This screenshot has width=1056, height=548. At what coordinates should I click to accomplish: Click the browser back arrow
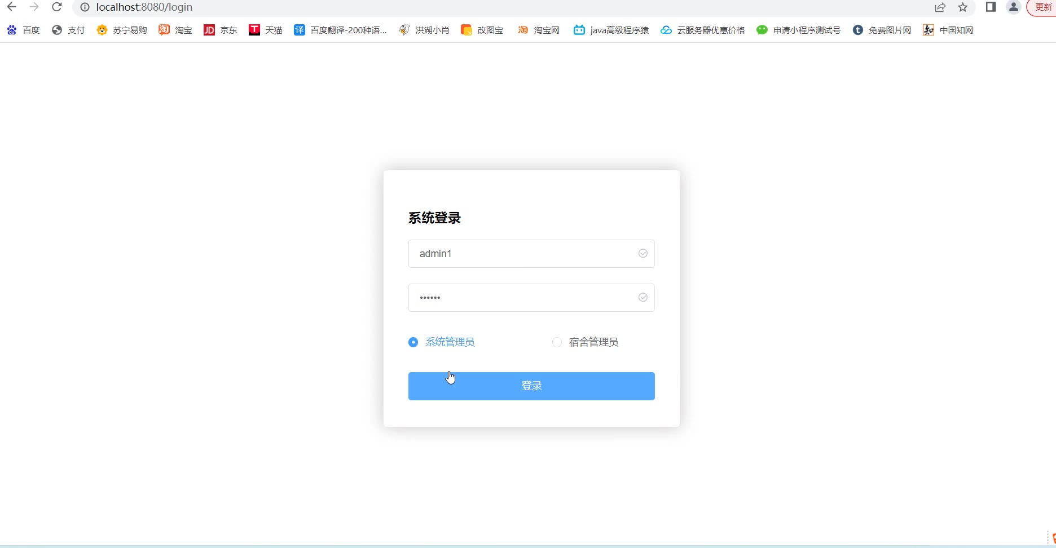[11, 7]
